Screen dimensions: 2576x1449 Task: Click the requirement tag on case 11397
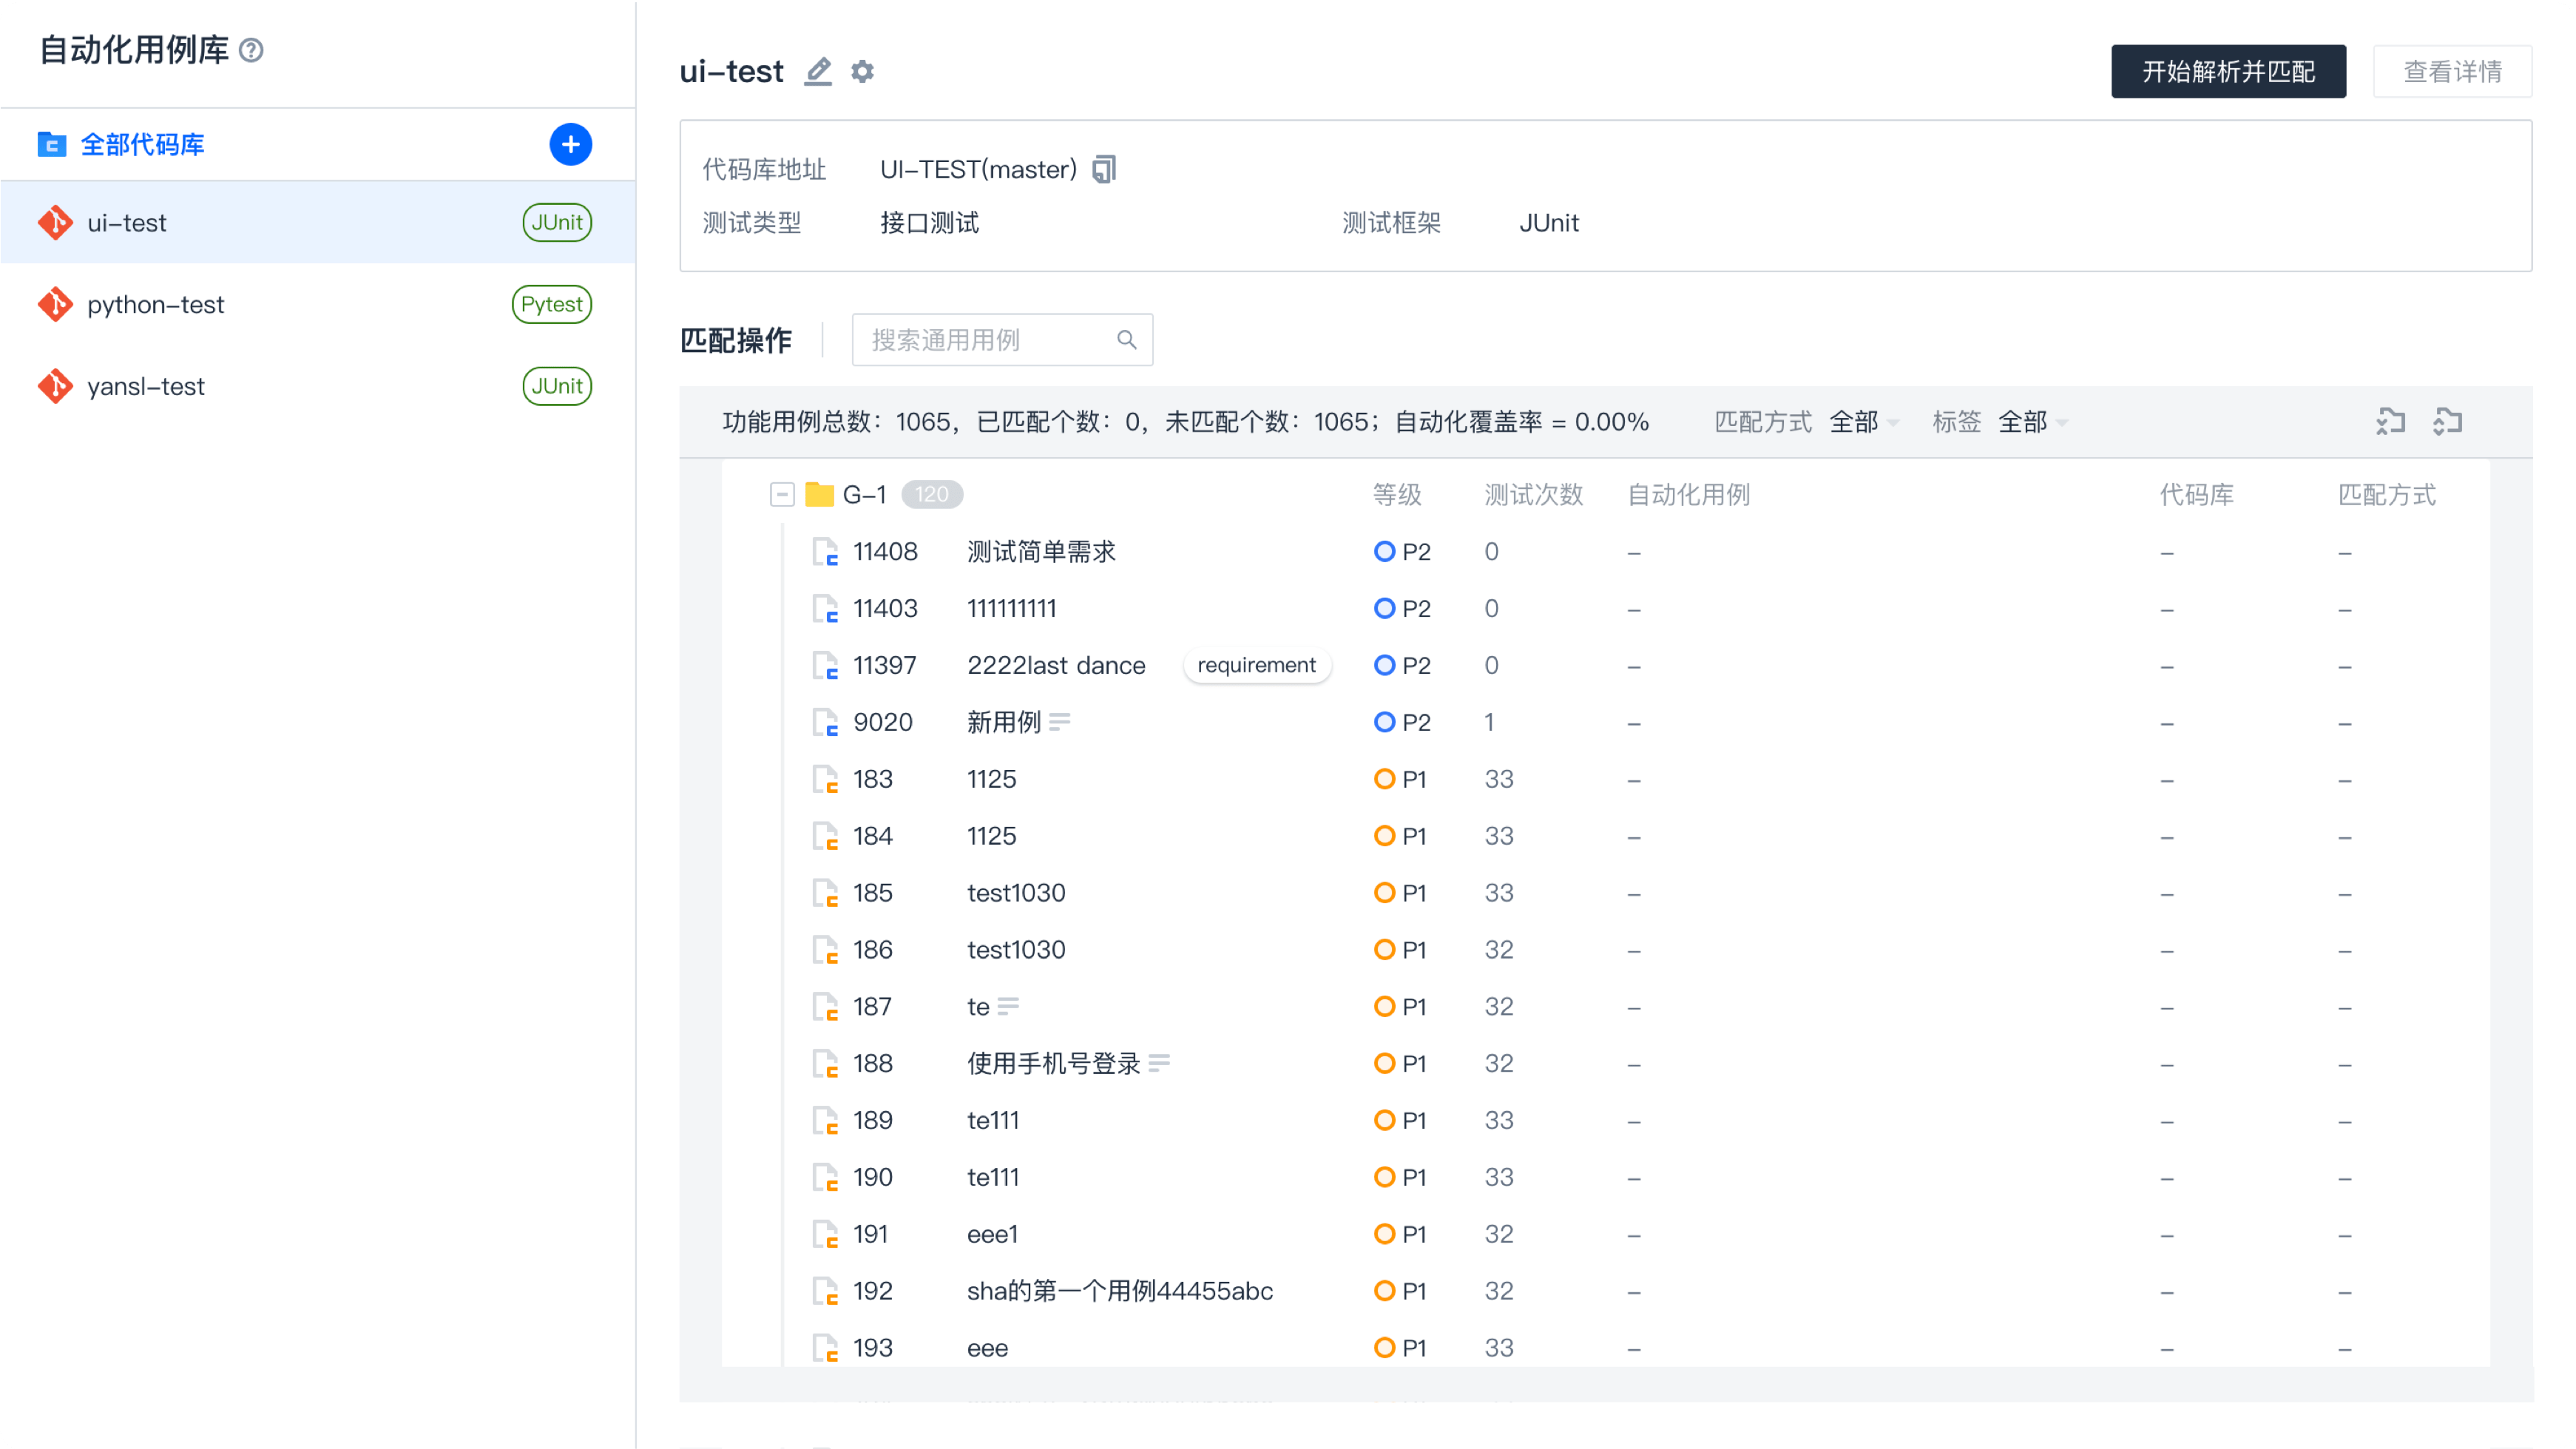1256,665
